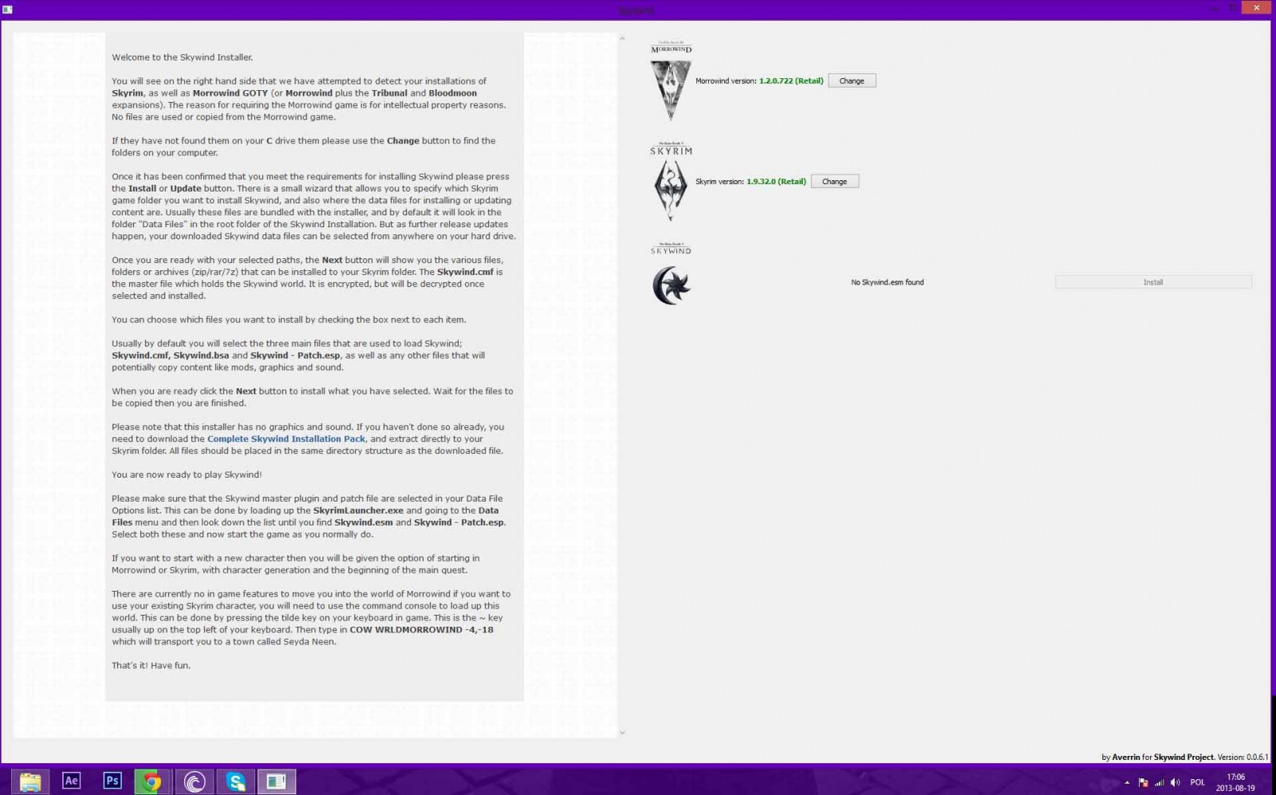
Task: Click the Morrowind logo icon
Action: pos(671,90)
